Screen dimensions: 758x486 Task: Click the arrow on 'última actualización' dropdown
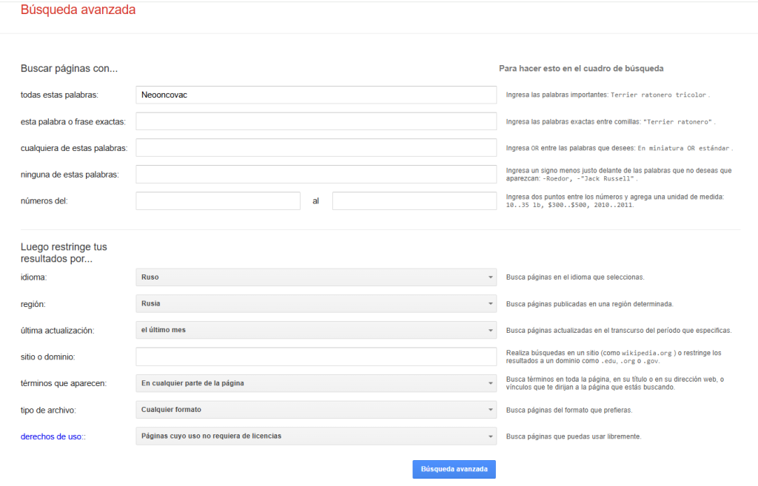point(490,331)
